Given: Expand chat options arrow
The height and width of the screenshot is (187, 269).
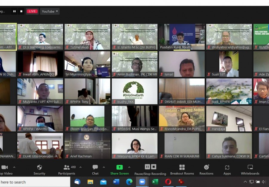Looking at the screenshot, I should (104, 167).
